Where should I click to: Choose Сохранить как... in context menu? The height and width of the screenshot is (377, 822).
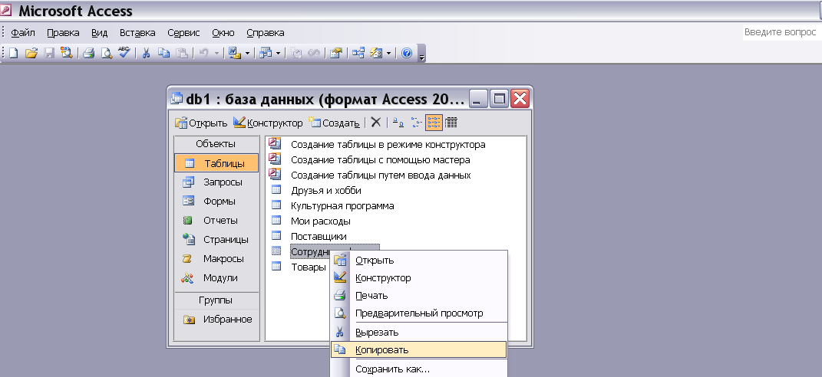point(419,369)
